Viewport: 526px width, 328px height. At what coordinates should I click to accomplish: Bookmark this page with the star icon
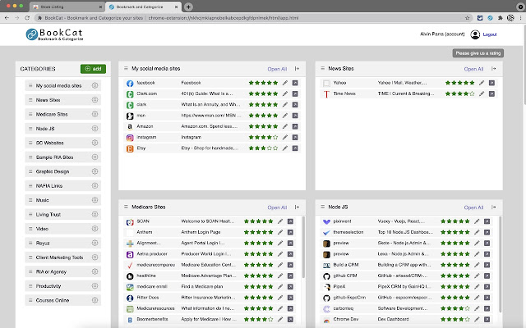point(468,18)
